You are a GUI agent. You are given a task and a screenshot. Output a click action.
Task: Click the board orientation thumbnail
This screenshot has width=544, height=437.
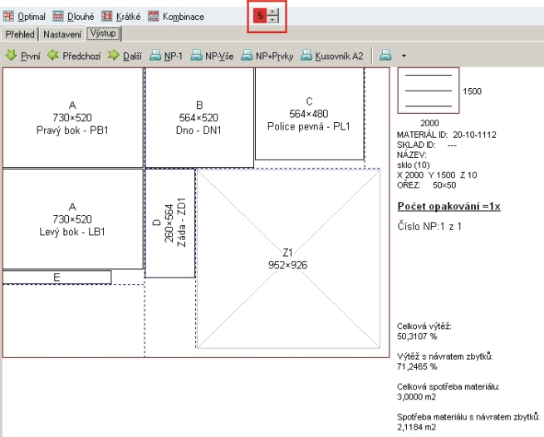click(x=428, y=91)
